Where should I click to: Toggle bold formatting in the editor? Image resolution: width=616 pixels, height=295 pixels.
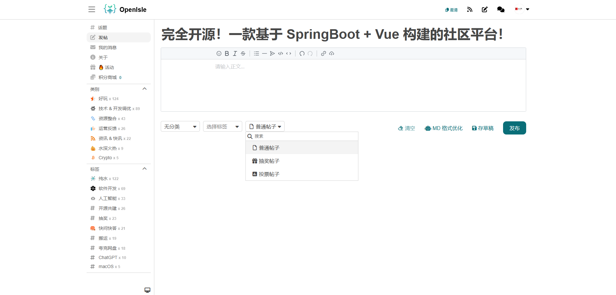(227, 54)
